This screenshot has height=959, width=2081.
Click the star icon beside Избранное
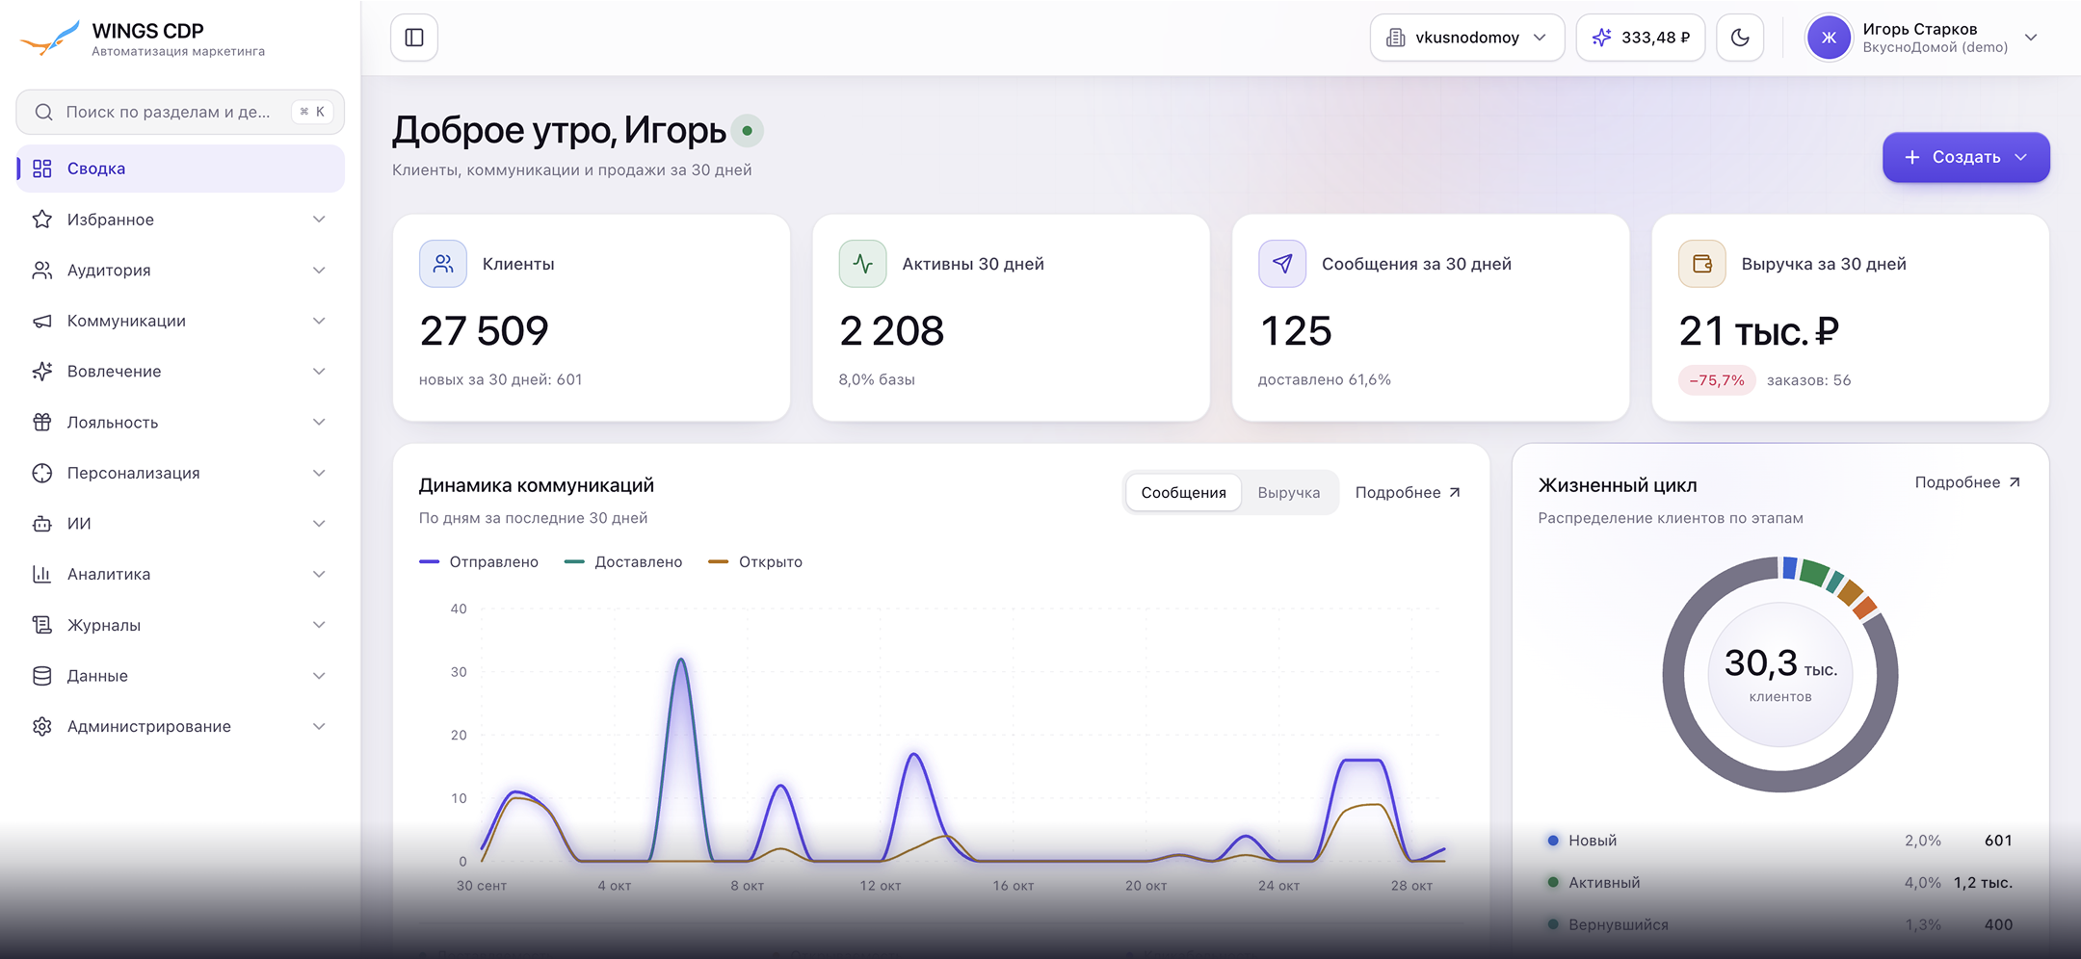42,220
